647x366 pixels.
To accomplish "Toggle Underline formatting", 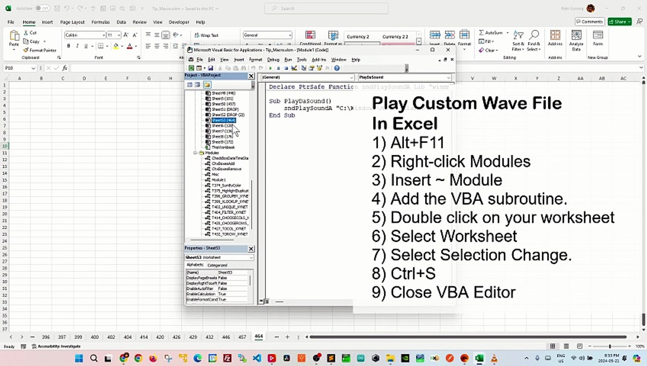I will click(x=85, y=46).
